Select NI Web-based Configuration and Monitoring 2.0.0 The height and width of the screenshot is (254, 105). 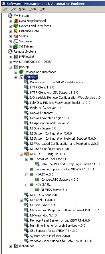click(x=64, y=144)
